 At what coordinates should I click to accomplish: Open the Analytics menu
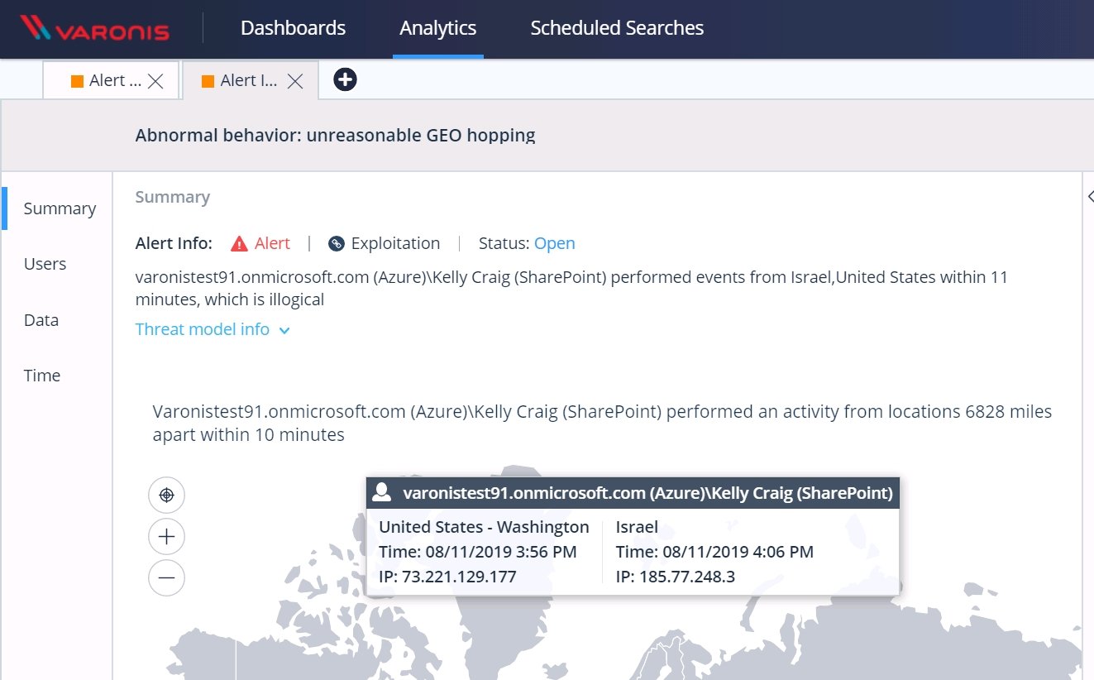tap(438, 28)
